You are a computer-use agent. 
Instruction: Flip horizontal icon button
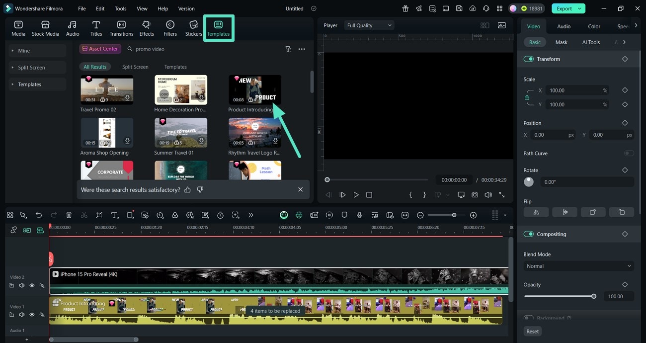(x=536, y=212)
